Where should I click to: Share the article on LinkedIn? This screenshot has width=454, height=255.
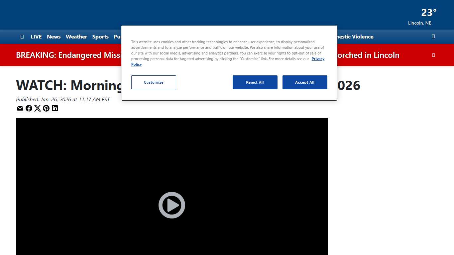pos(55,108)
